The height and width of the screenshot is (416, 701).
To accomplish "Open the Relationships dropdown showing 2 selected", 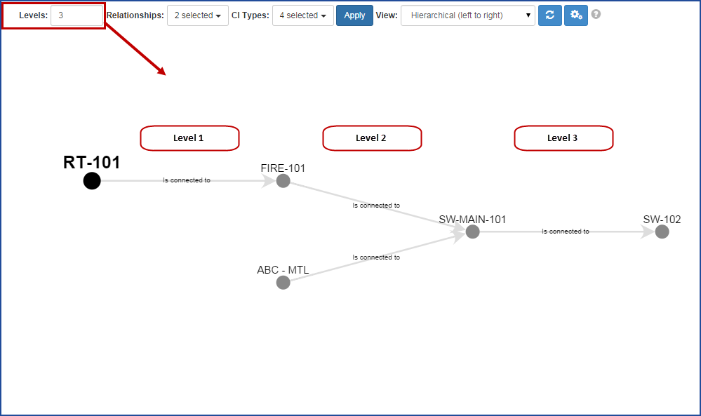I will (x=197, y=14).
